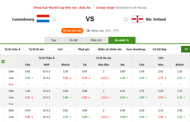The image size is (190, 122).
Task: Favorite Luxembourg with the star icon
Action: point(54,19)
